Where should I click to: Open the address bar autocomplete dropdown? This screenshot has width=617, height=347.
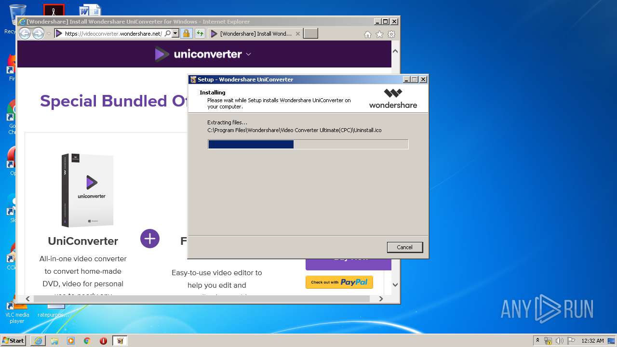pos(175,34)
